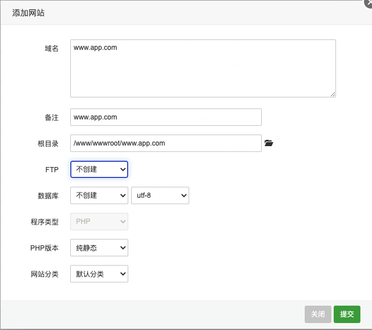The image size is (372, 330).
Task: Open the FTP creation dropdown
Action: tap(99, 169)
